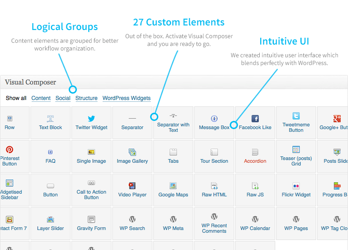This screenshot has height=250, width=348.
Task: Click the Flickr Widget icon
Action: [x=296, y=185]
